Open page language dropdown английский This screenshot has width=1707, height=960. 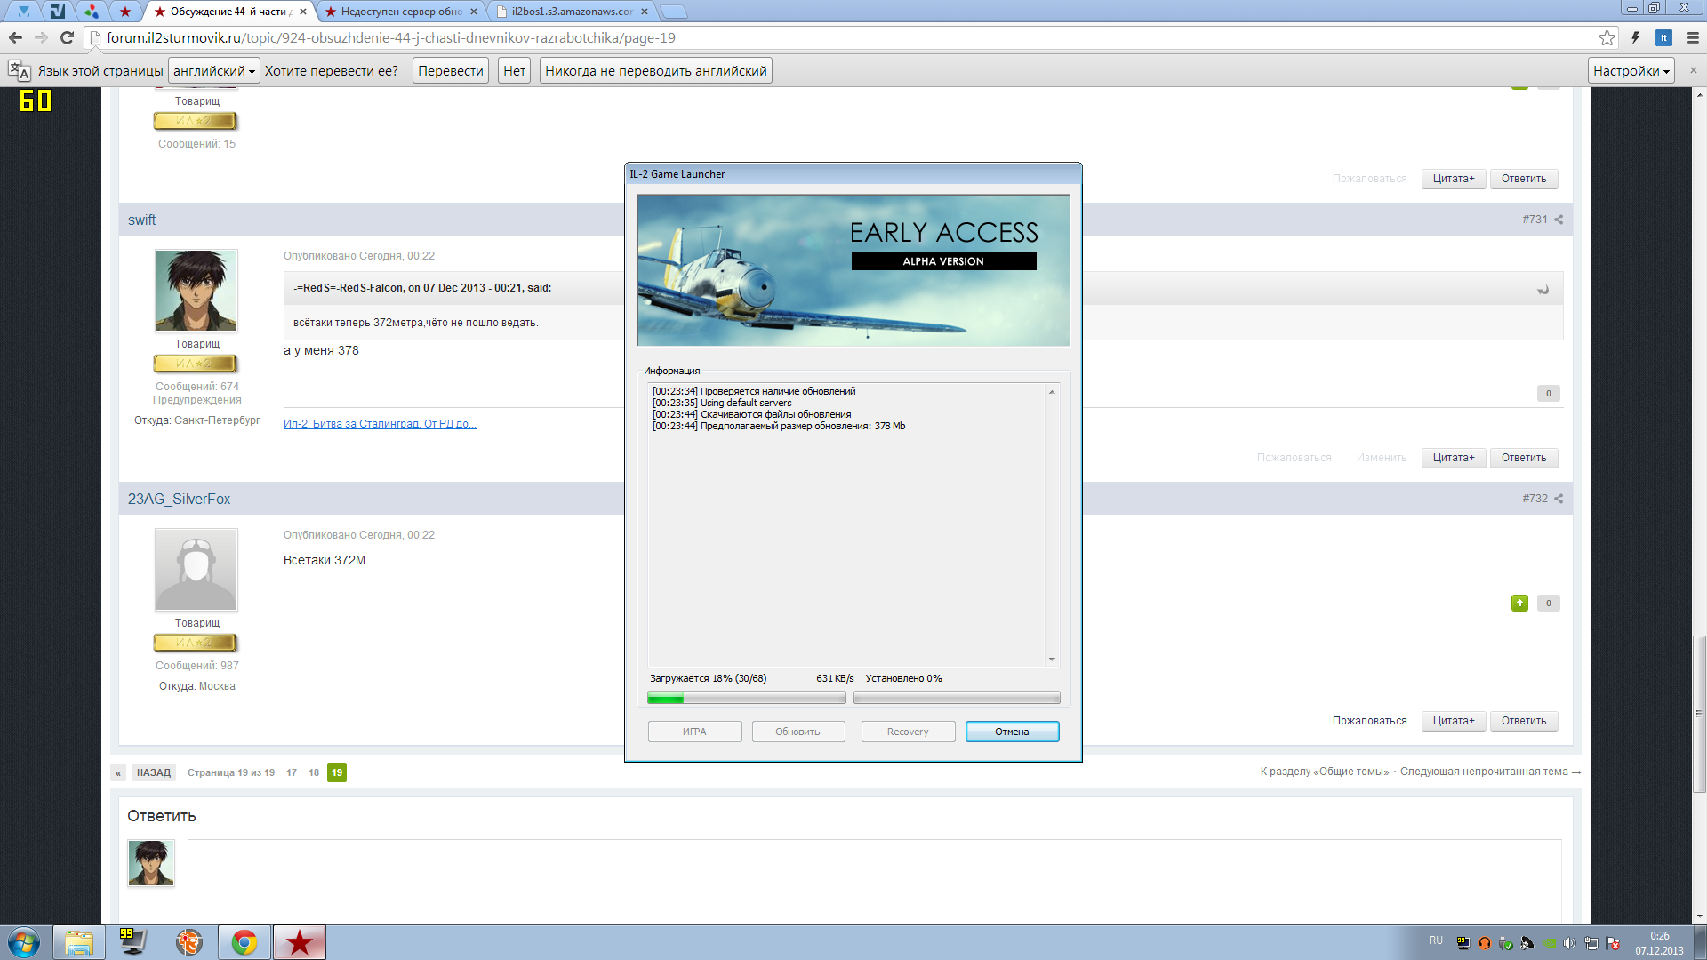tap(213, 71)
